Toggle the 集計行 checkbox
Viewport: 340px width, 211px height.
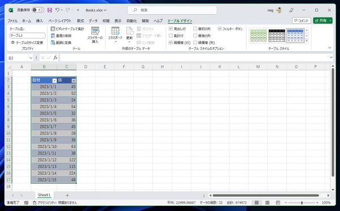[171, 36]
